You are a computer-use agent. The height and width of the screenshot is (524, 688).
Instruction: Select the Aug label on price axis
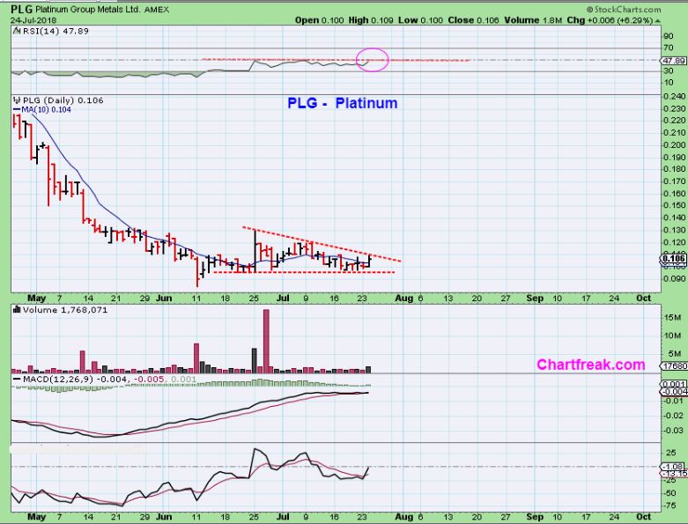403,299
